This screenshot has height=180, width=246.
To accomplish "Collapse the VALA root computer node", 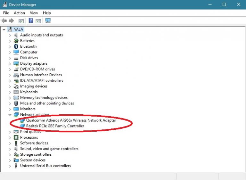I will [x=4, y=29].
